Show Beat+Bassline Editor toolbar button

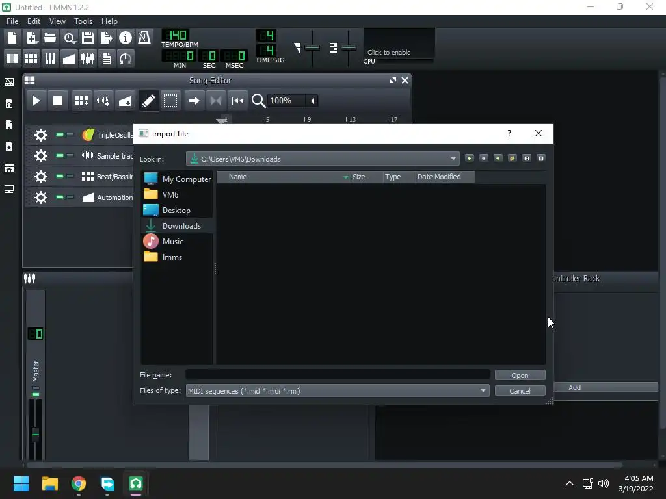coord(31,58)
